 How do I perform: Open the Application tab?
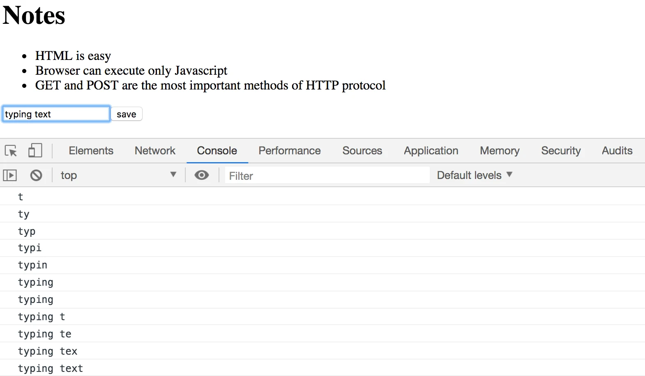[x=431, y=151]
